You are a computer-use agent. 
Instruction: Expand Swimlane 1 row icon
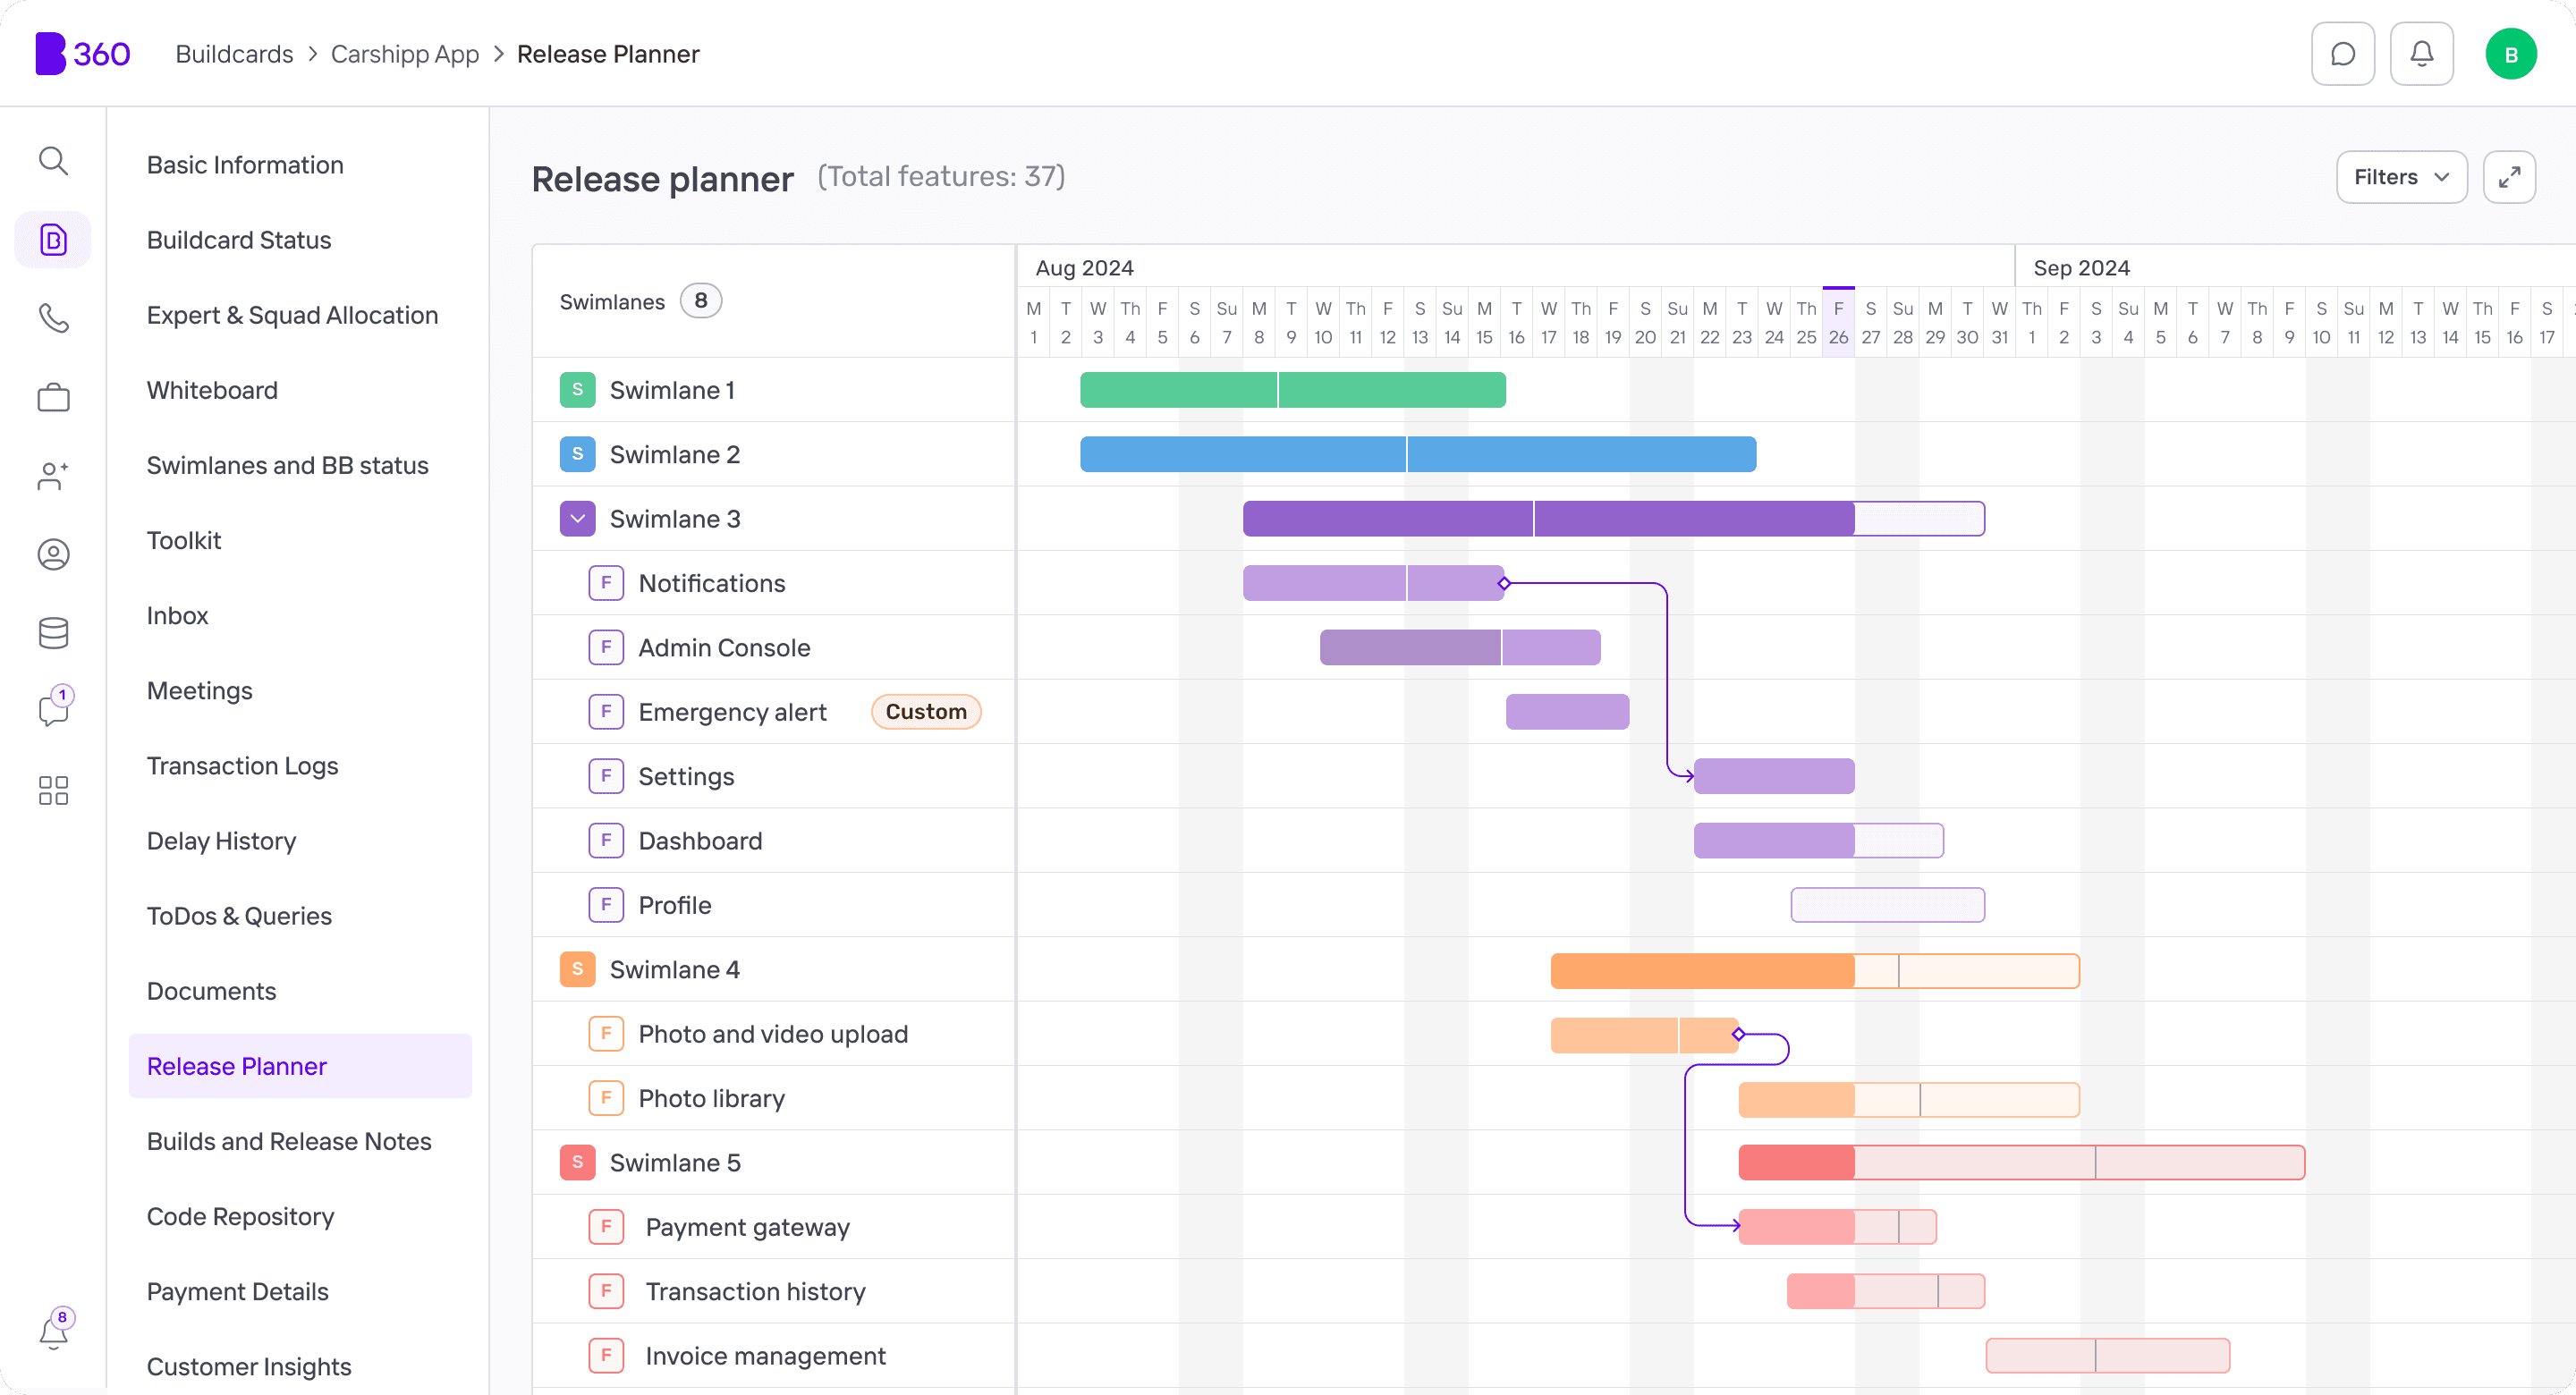pos(577,390)
